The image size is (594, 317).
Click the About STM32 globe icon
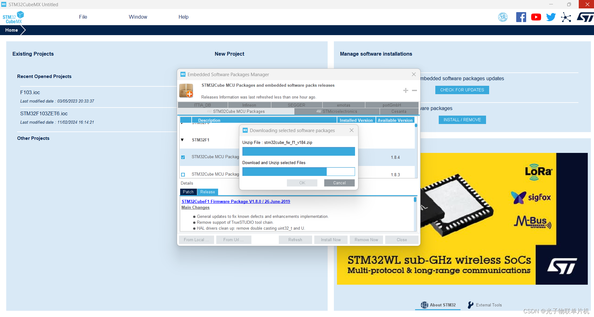424,305
